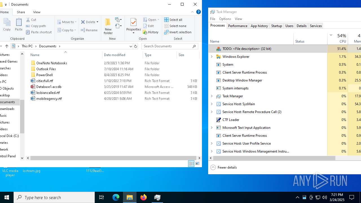This screenshot has height=203, width=361.
Task: Select the OneNote Notebooks folder
Action: [52, 63]
